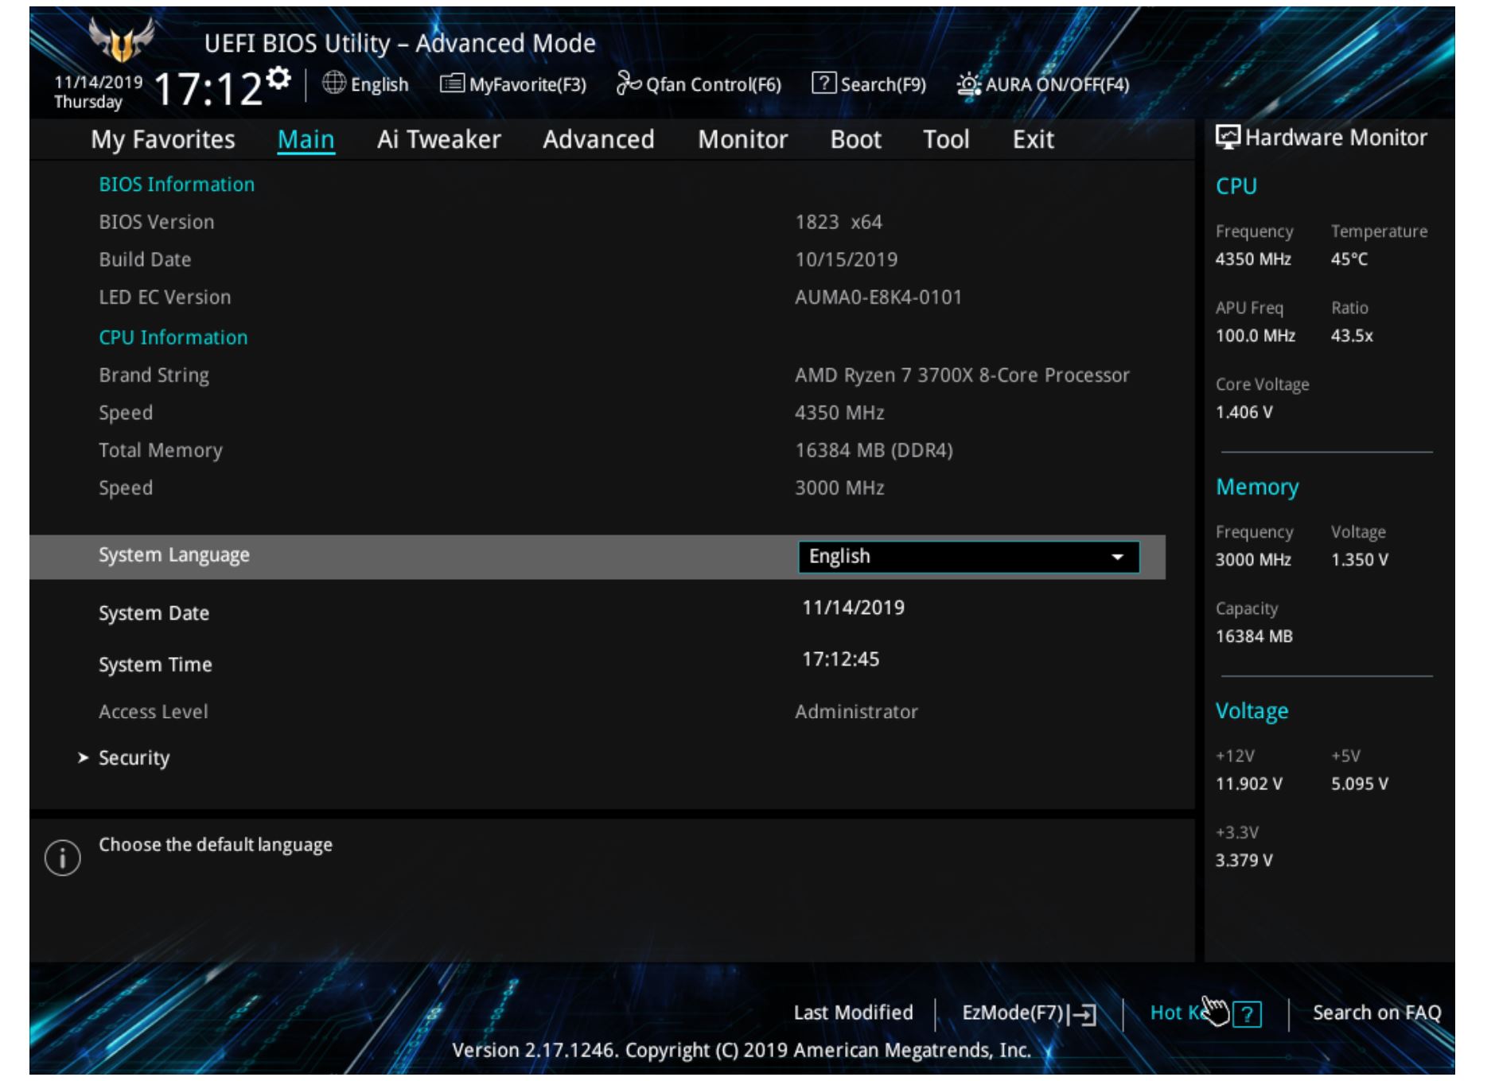Open Search(F9)
1495x1081 pixels.
coord(869,84)
